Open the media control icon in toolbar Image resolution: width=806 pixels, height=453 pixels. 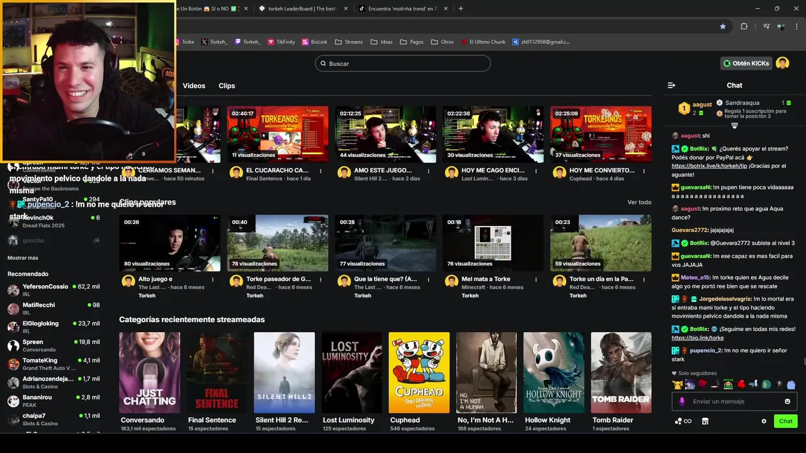tap(766, 26)
